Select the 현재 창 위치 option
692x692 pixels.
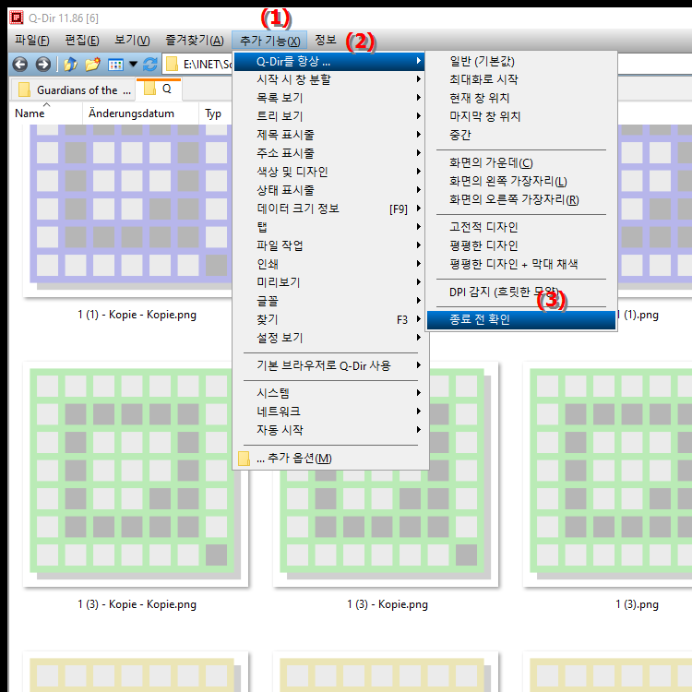tap(520, 98)
